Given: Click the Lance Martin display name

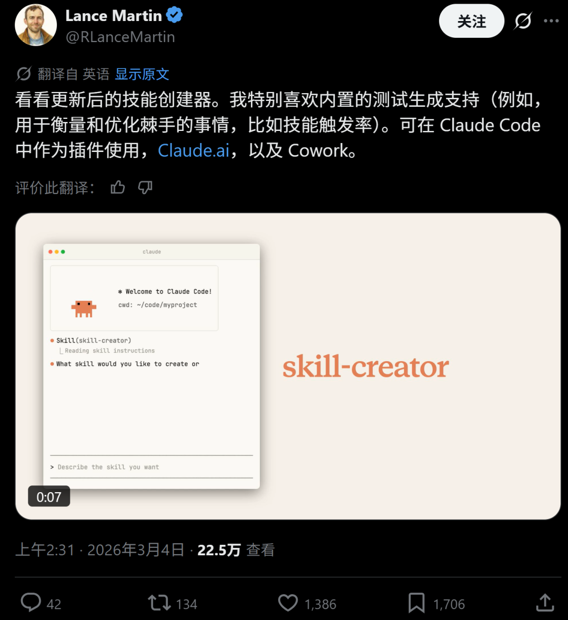Looking at the screenshot, I should (114, 15).
